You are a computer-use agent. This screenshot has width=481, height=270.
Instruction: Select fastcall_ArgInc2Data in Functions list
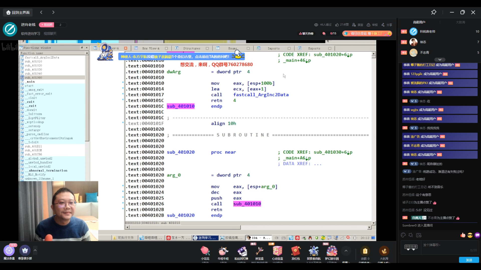coord(42,57)
